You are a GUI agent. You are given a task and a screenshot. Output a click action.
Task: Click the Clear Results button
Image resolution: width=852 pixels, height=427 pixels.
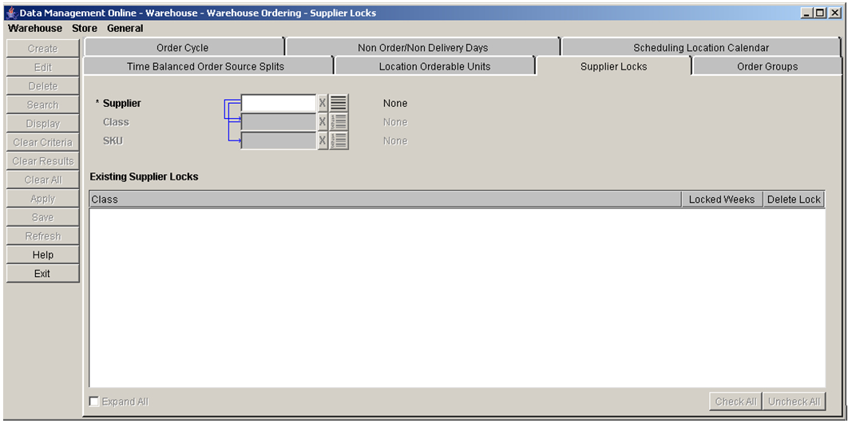[43, 160]
